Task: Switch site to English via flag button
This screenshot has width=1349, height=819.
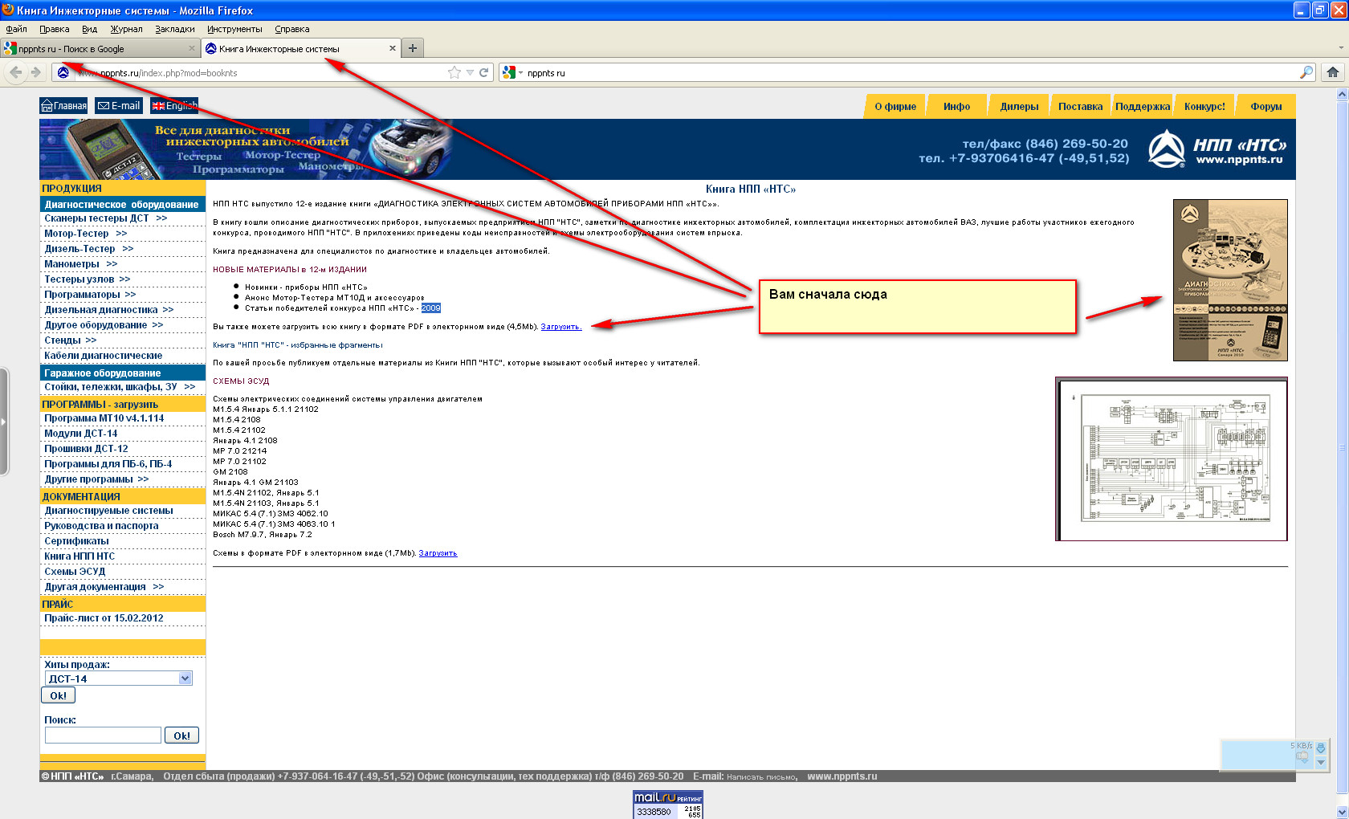Action: (x=174, y=105)
